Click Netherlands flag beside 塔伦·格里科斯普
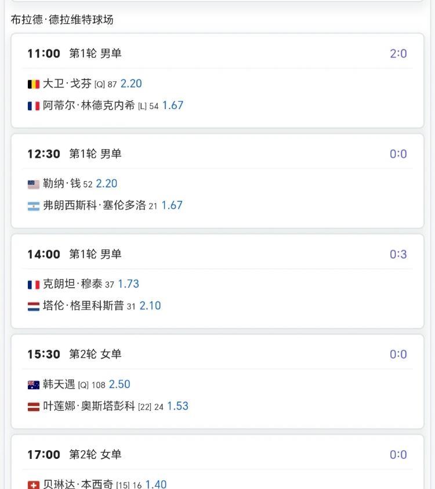 34,306
